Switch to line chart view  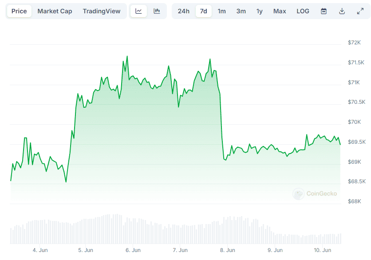pos(139,11)
